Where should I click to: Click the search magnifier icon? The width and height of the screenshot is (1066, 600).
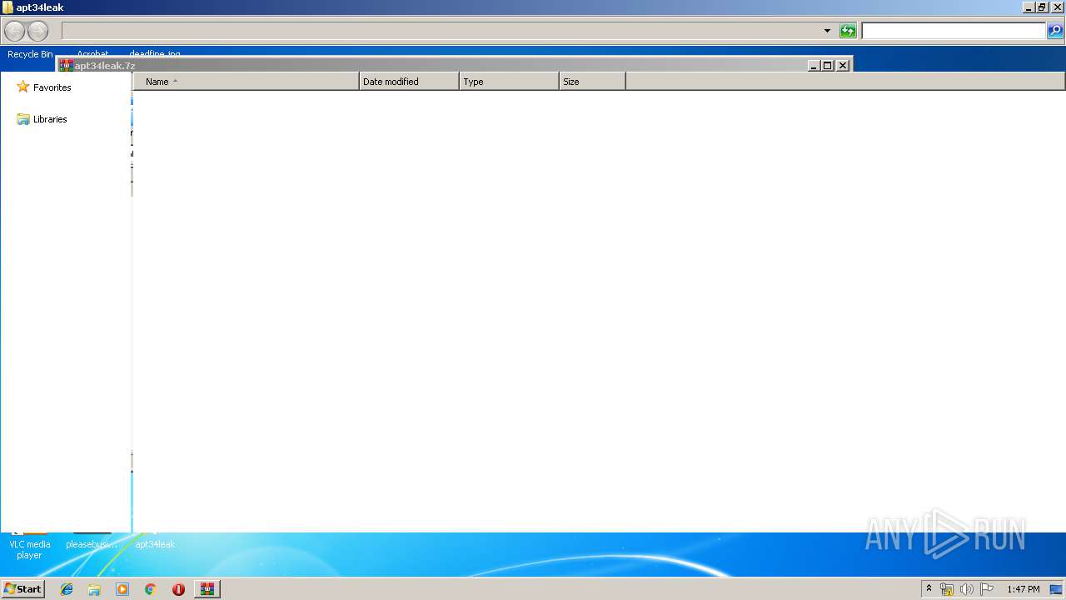[1055, 31]
